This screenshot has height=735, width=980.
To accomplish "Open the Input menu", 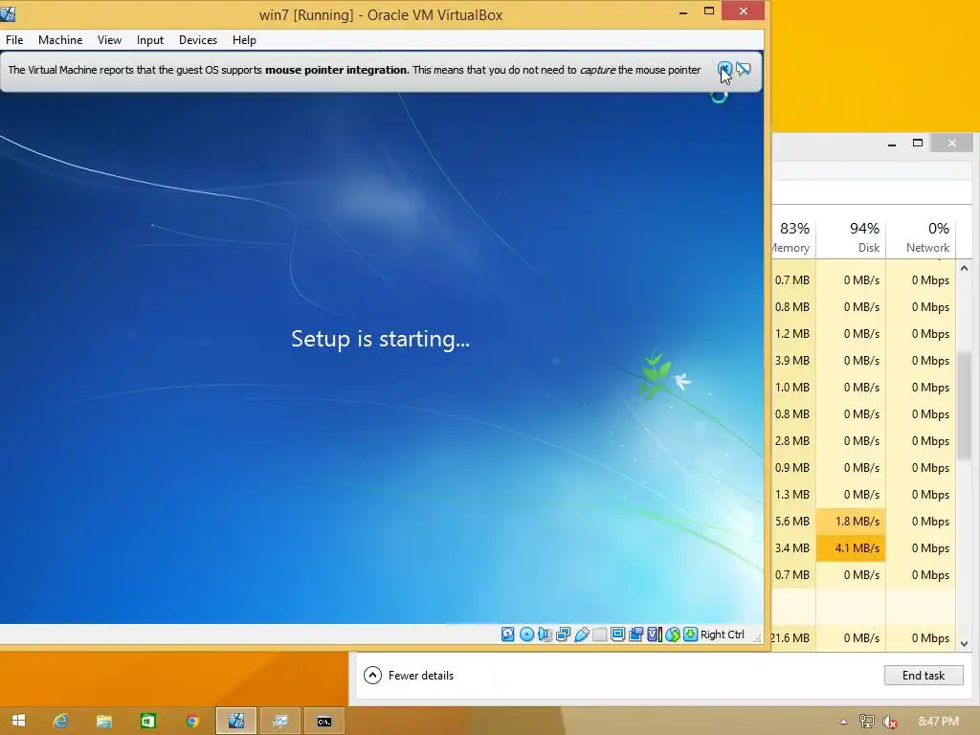I will coord(150,40).
